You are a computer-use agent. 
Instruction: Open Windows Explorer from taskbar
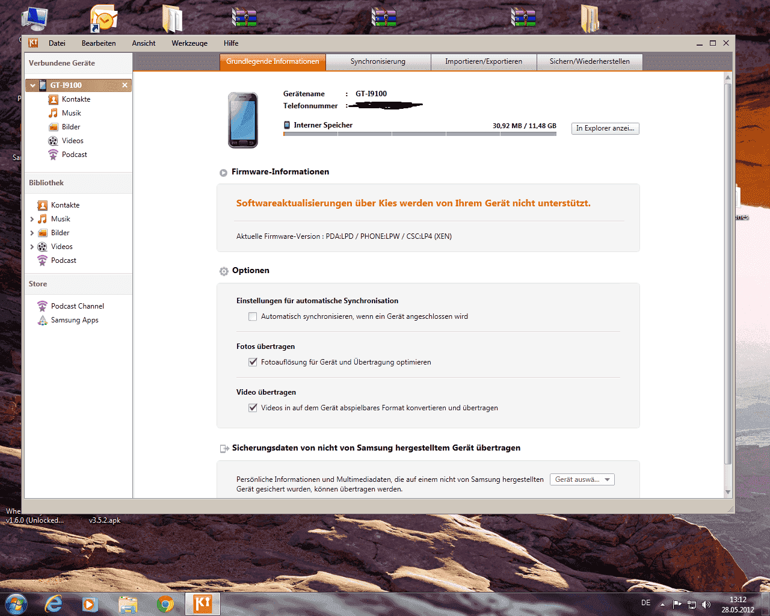[128, 604]
